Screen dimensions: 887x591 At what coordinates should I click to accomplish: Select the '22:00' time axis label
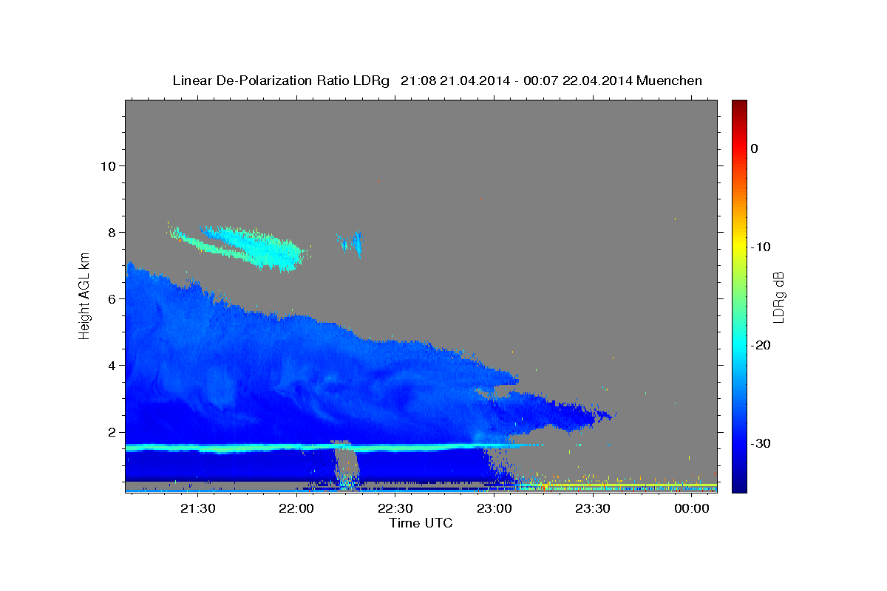point(297,508)
